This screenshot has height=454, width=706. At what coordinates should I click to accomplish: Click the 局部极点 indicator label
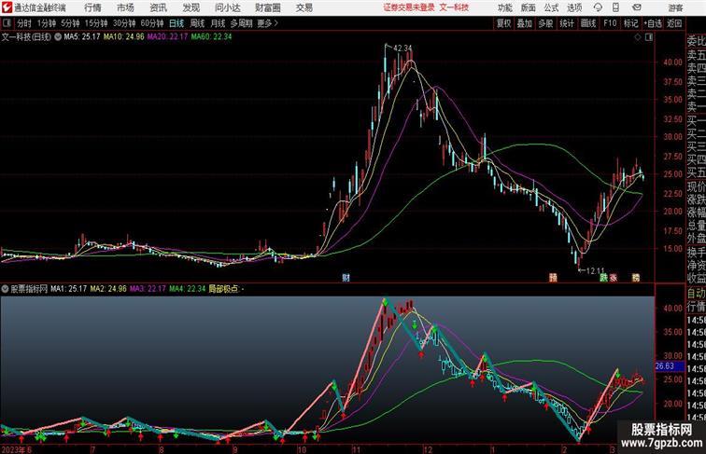[223, 289]
